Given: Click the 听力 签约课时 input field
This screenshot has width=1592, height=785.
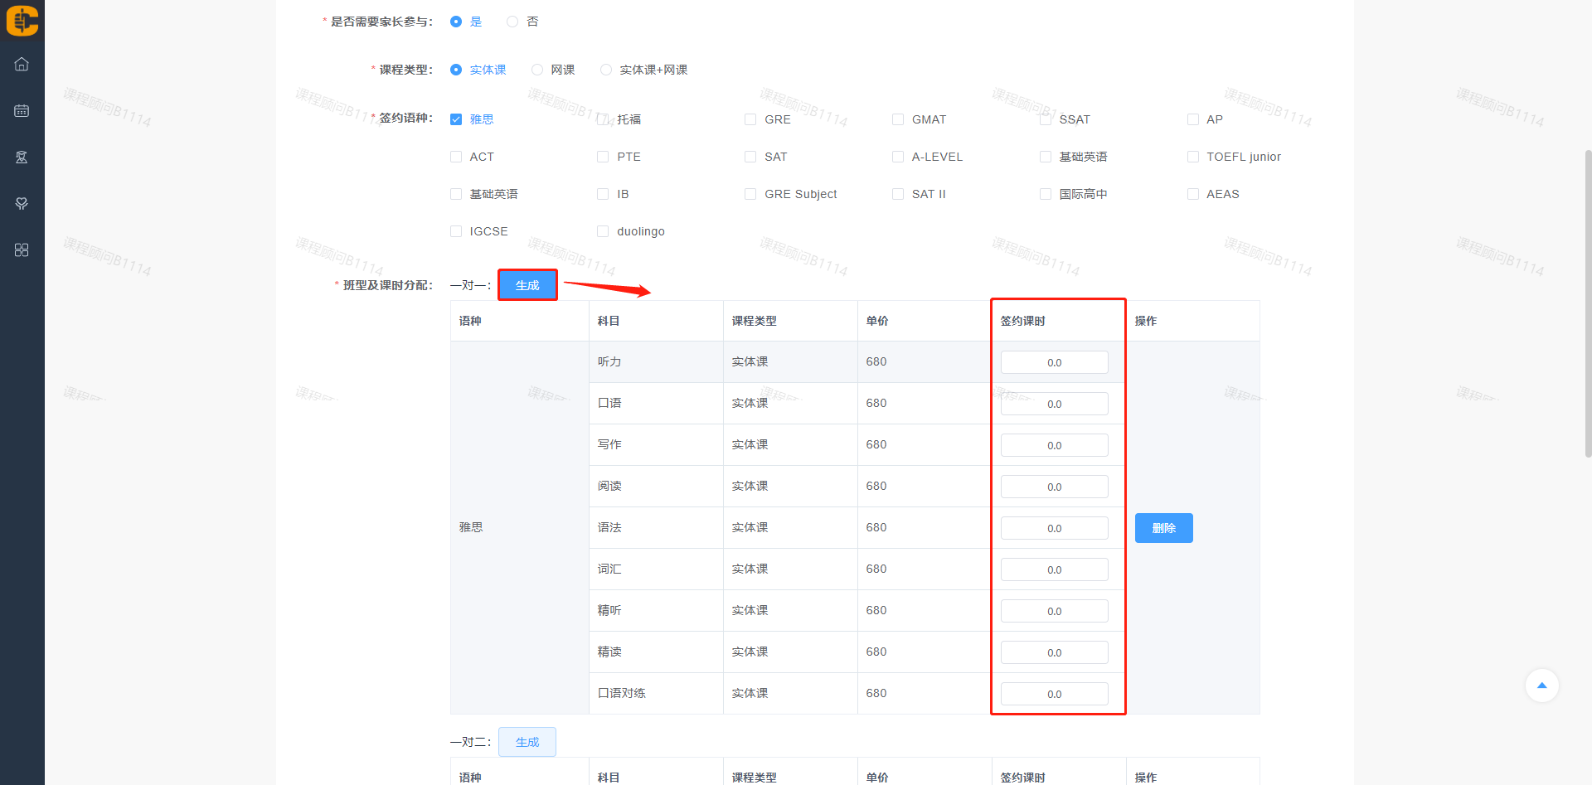Looking at the screenshot, I should (x=1054, y=362).
